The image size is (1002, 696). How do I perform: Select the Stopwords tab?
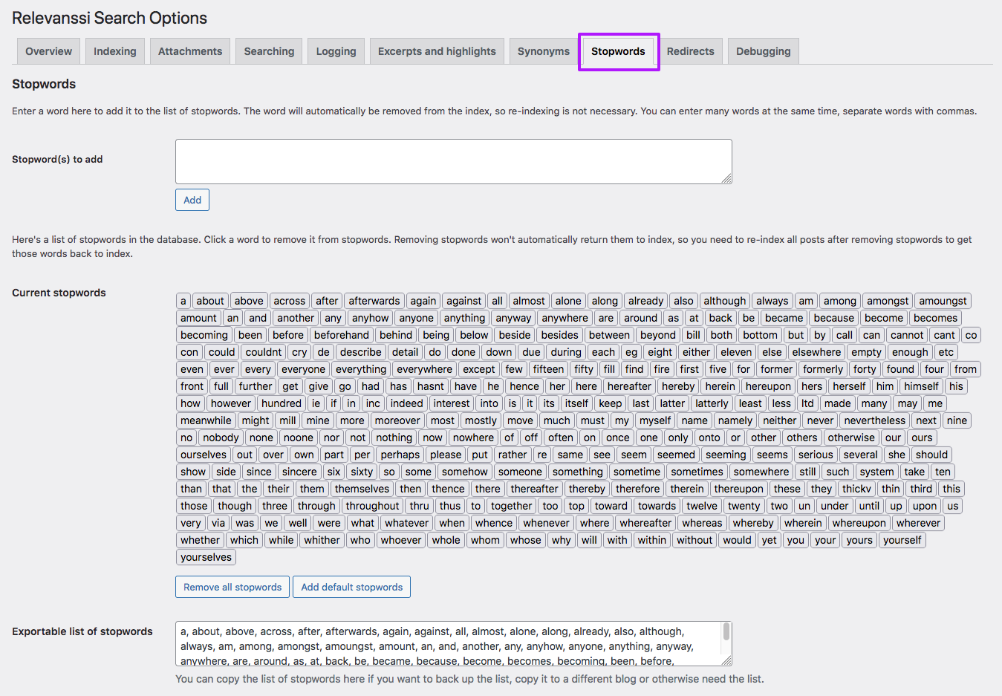[618, 51]
